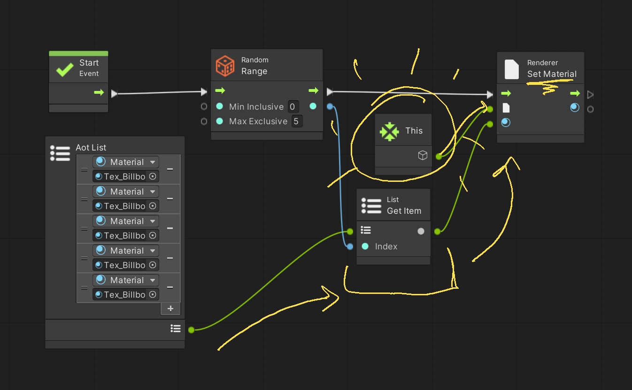This screenshot has height=390, width=632.
Task: Click the List Get Item node list icon
Action: point(371,206)
